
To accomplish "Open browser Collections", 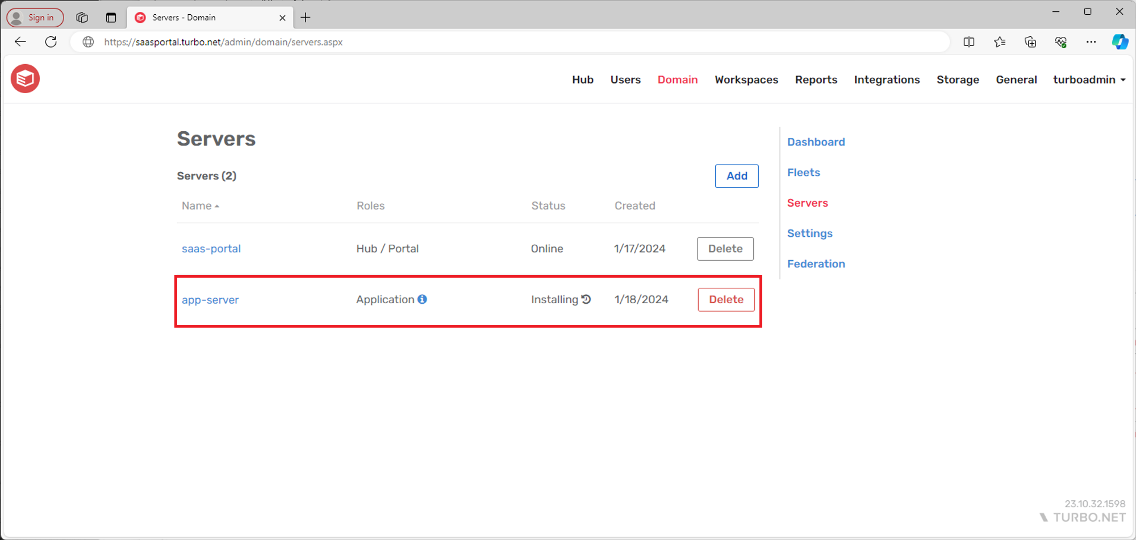I will tap(1030, 41).
